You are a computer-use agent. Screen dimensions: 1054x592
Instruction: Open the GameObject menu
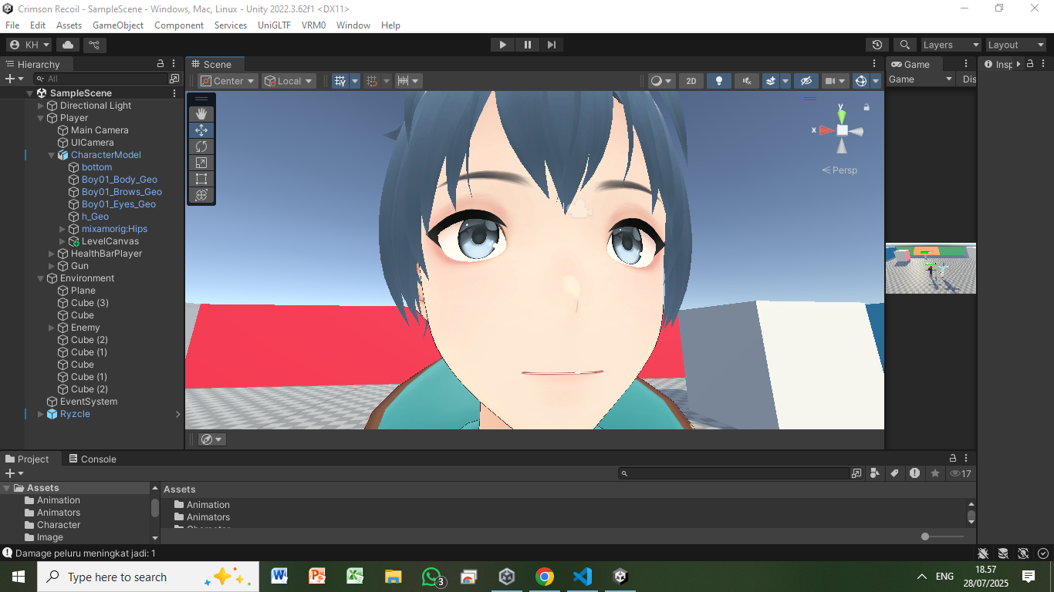tap(118, 25)
